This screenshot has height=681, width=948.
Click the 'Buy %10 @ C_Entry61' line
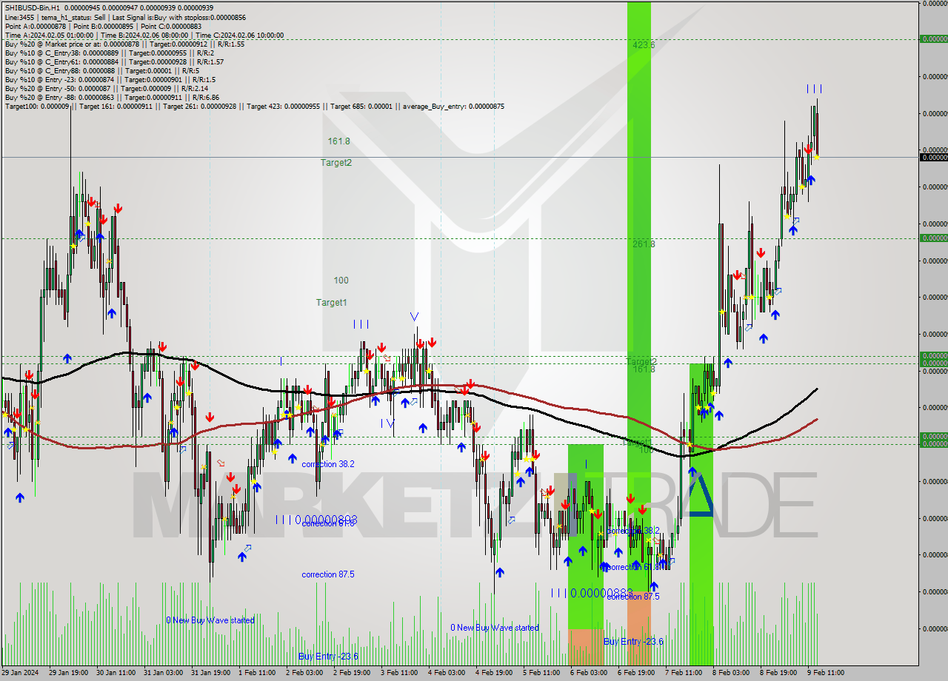click(x=114, y=61)
